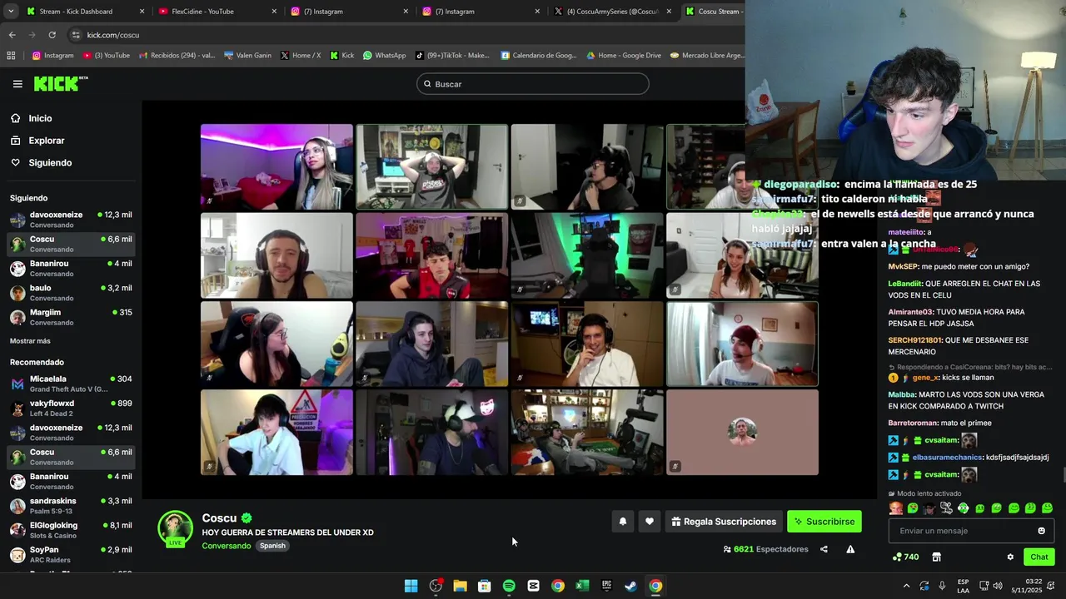This screenshot has height=599, width=1066.
Task: Switch to CoscuArmySeries X tab
Action: coord(611,12)
